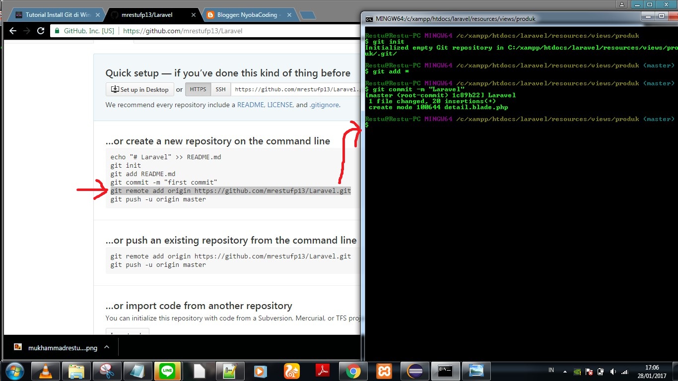Click the '...or import code from another repository' heading

(199, 306)
